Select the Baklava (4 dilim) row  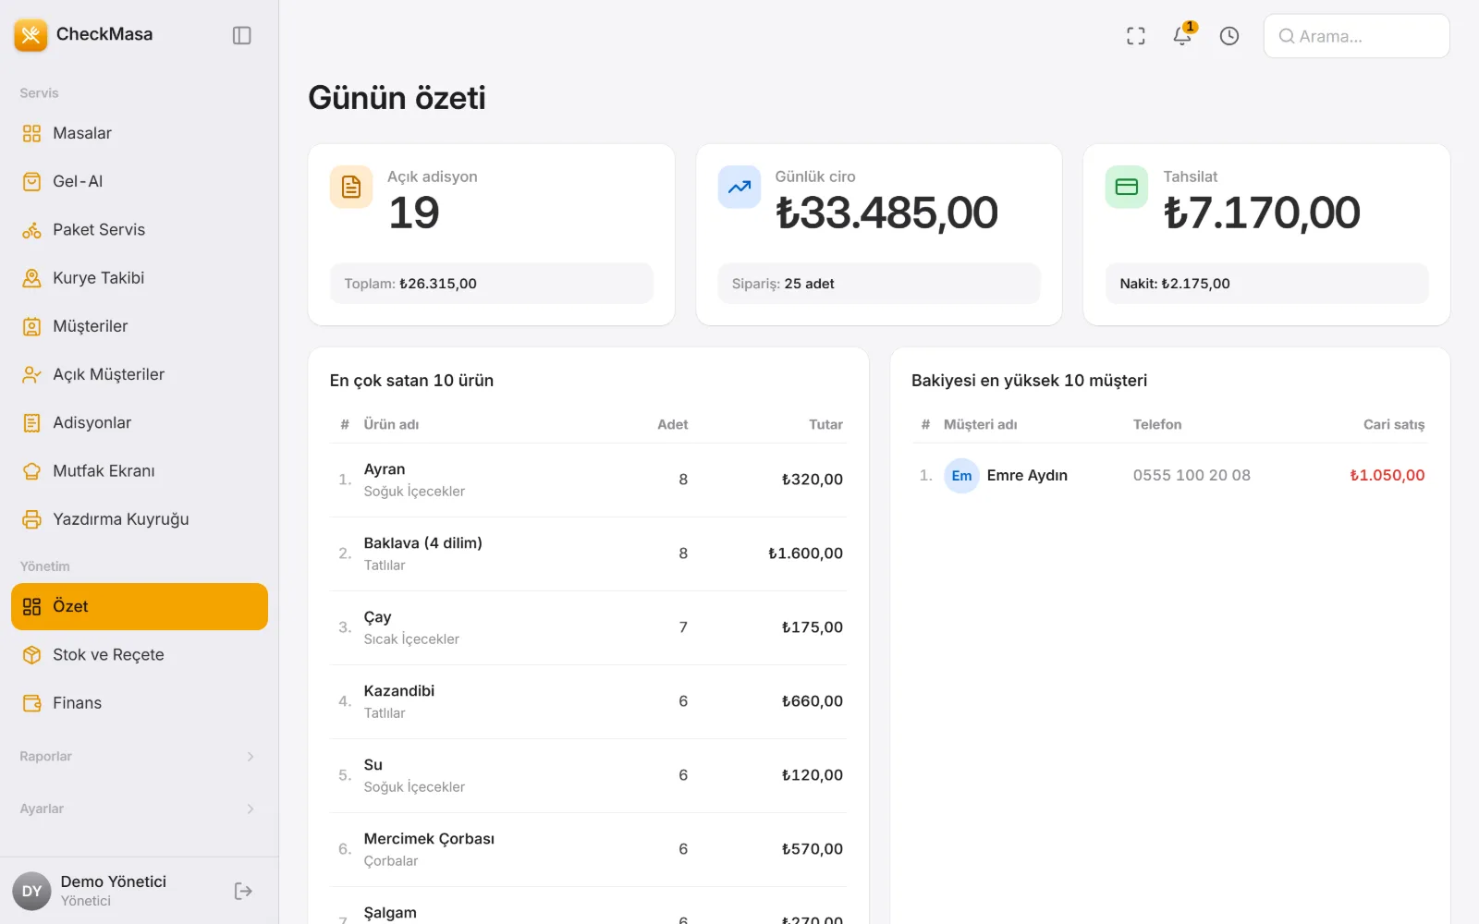[x=588, y=553]
